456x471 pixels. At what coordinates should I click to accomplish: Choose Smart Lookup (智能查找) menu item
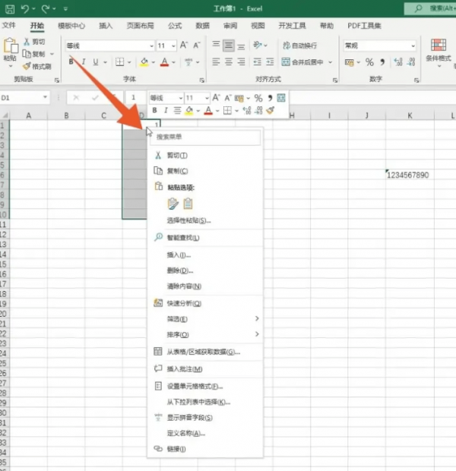205,238
